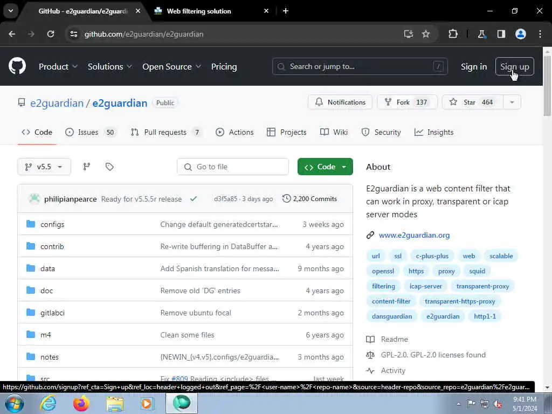Switch to the Issues tab
The image size is (552, 414).
(91, 132)
